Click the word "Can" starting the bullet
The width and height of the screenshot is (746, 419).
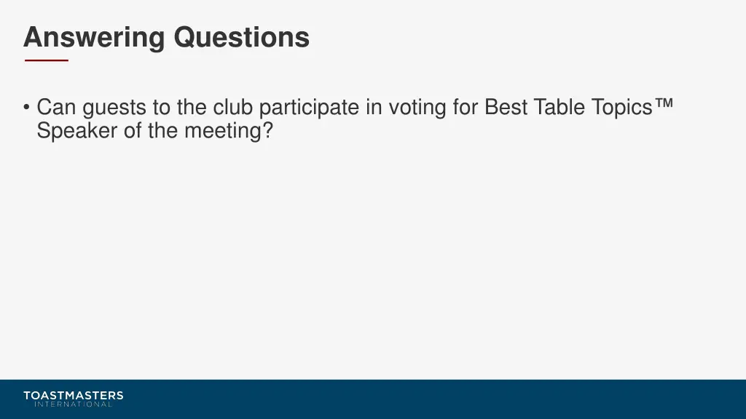[x=56, y=107]
